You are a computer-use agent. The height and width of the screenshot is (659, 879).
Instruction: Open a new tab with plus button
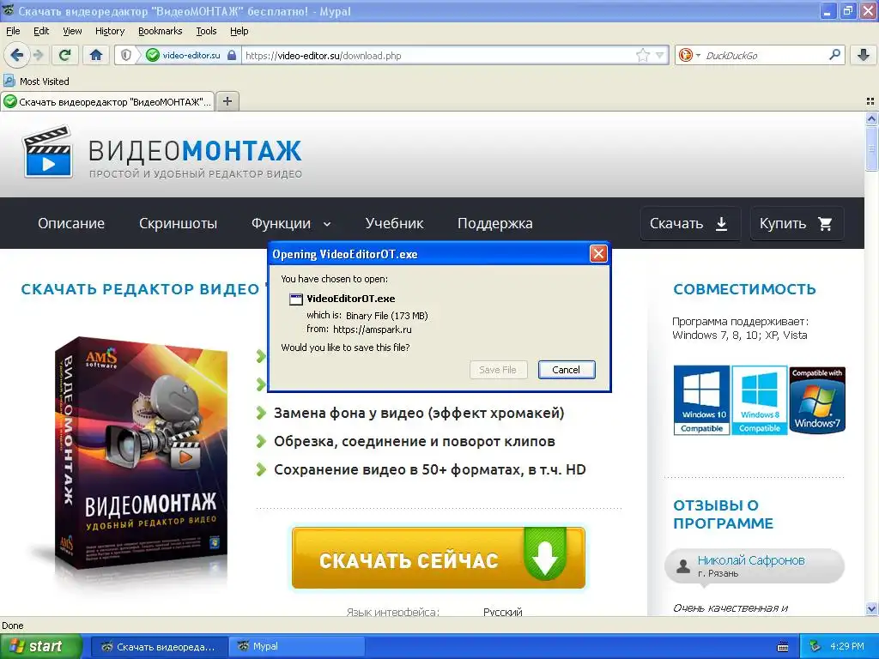pos(227,101)
